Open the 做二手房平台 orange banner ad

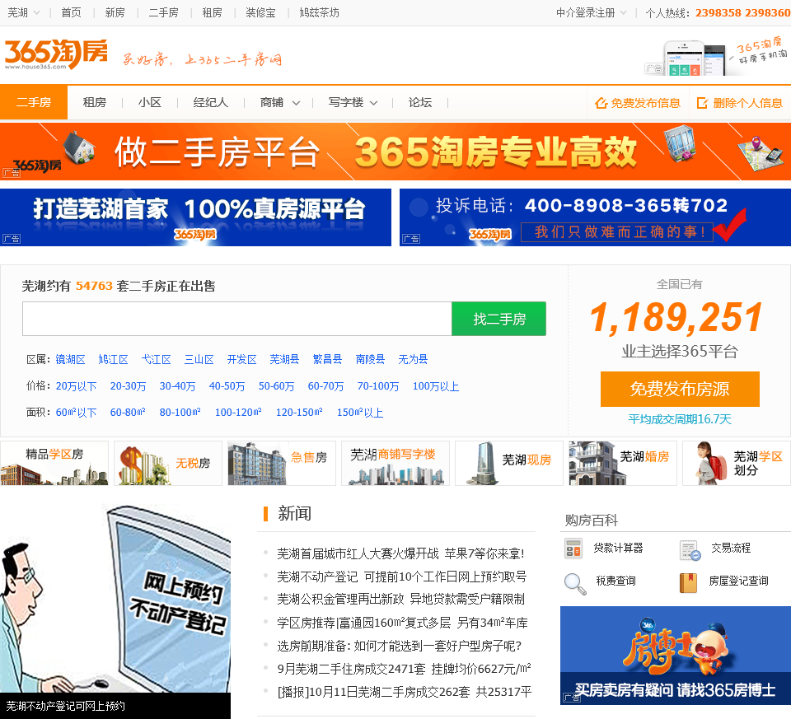[x=395, y=152]
